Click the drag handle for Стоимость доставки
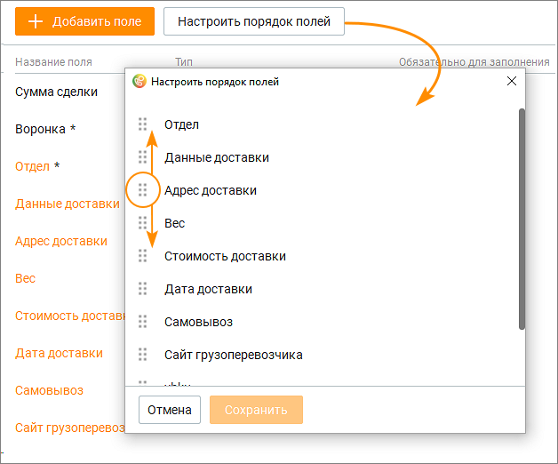558x464 pixels. [x=143, y=256]
